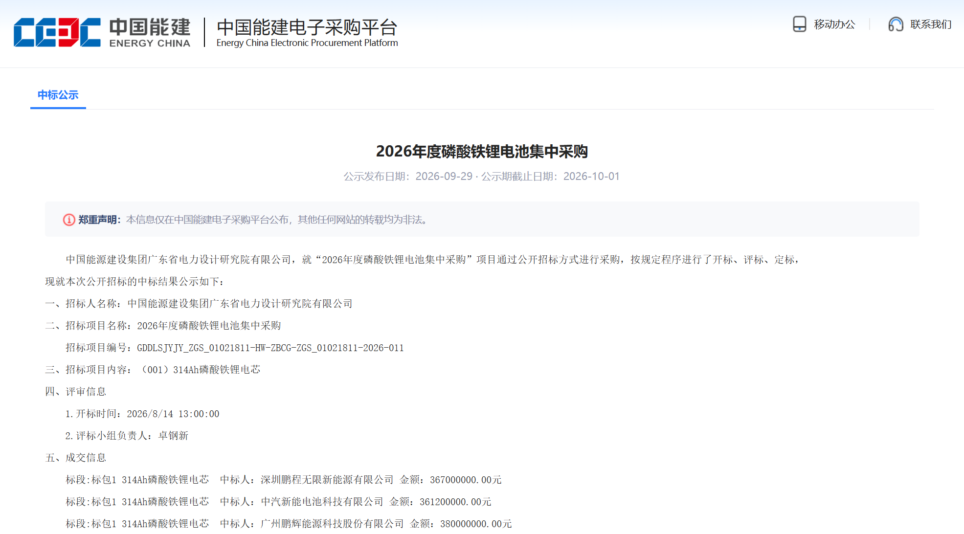Image resolution: width=964 pixels, height=534 pixels.
Task: Open 移动办公 link
Action: pyautogui.click(x=834, y=24)
